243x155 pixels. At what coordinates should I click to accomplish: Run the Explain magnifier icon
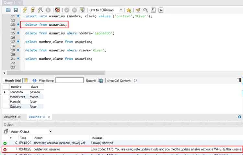pos(40,10)
